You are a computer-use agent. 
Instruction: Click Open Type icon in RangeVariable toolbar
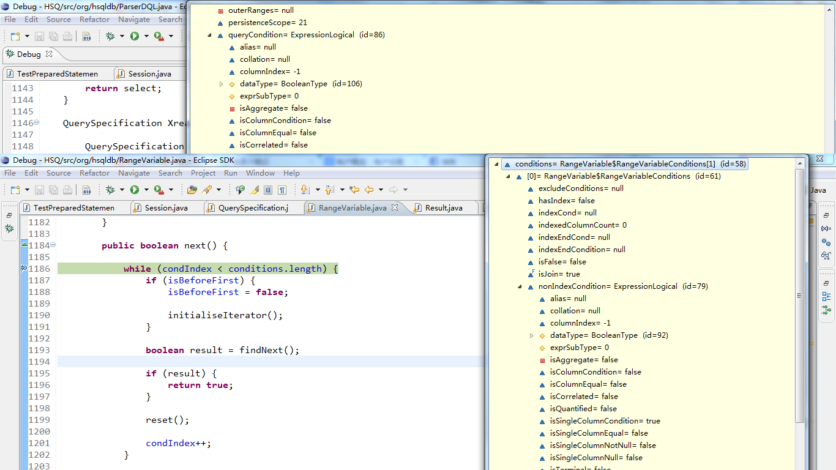click(x=192, y=190)
